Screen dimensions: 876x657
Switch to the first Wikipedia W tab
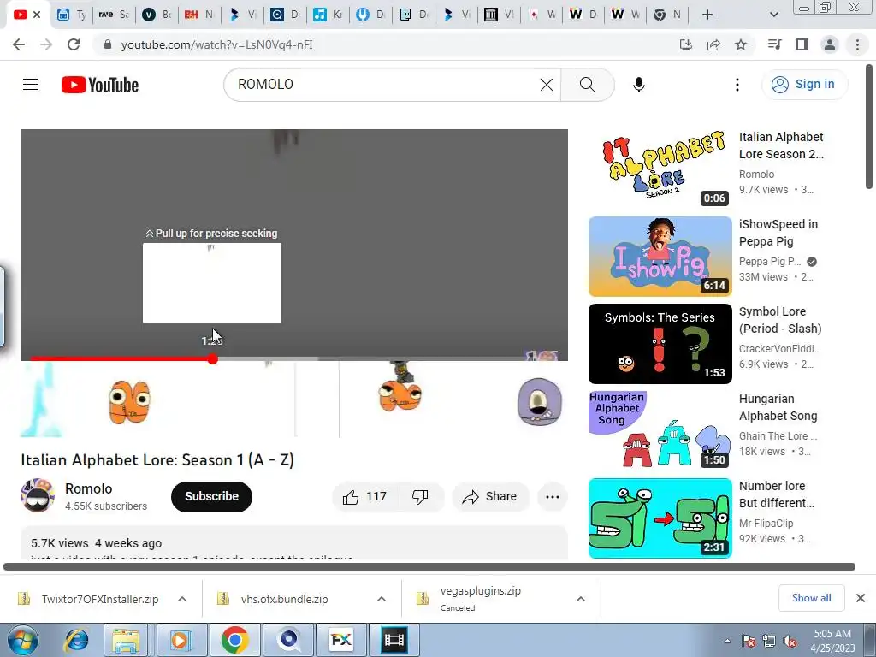coord(583,15)
